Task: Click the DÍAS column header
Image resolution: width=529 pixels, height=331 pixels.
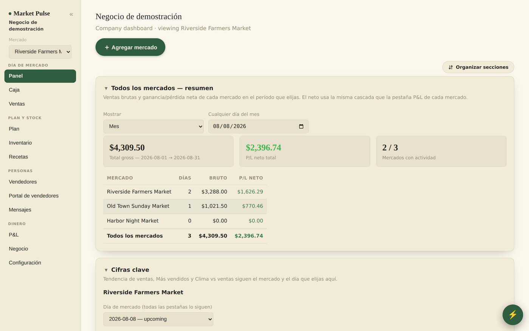Action: tap(185, 178)
